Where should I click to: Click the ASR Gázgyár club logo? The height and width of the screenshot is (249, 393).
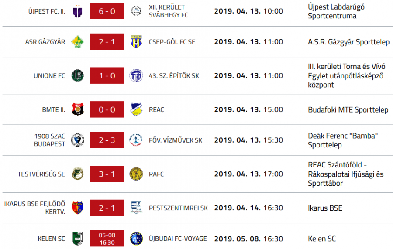(x=78, y=42)
